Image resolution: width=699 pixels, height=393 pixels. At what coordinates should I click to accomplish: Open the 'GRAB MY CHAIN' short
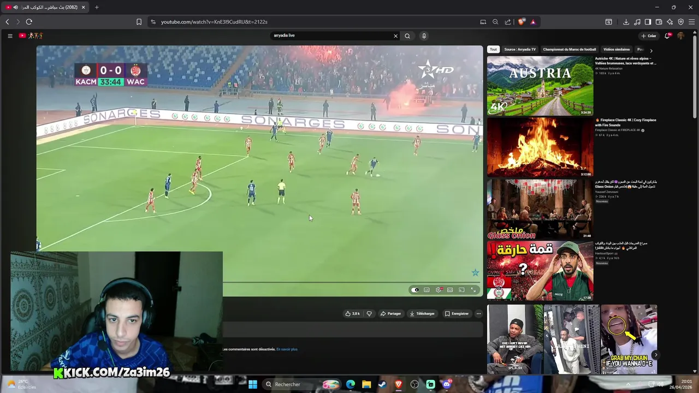(629, 339)
